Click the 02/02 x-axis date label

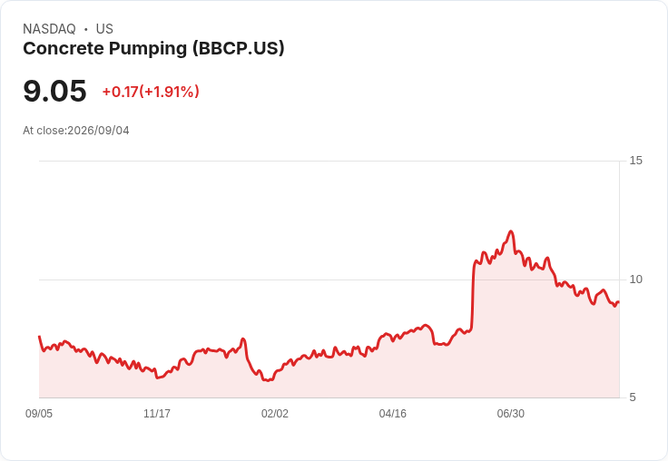click(275, 414)
